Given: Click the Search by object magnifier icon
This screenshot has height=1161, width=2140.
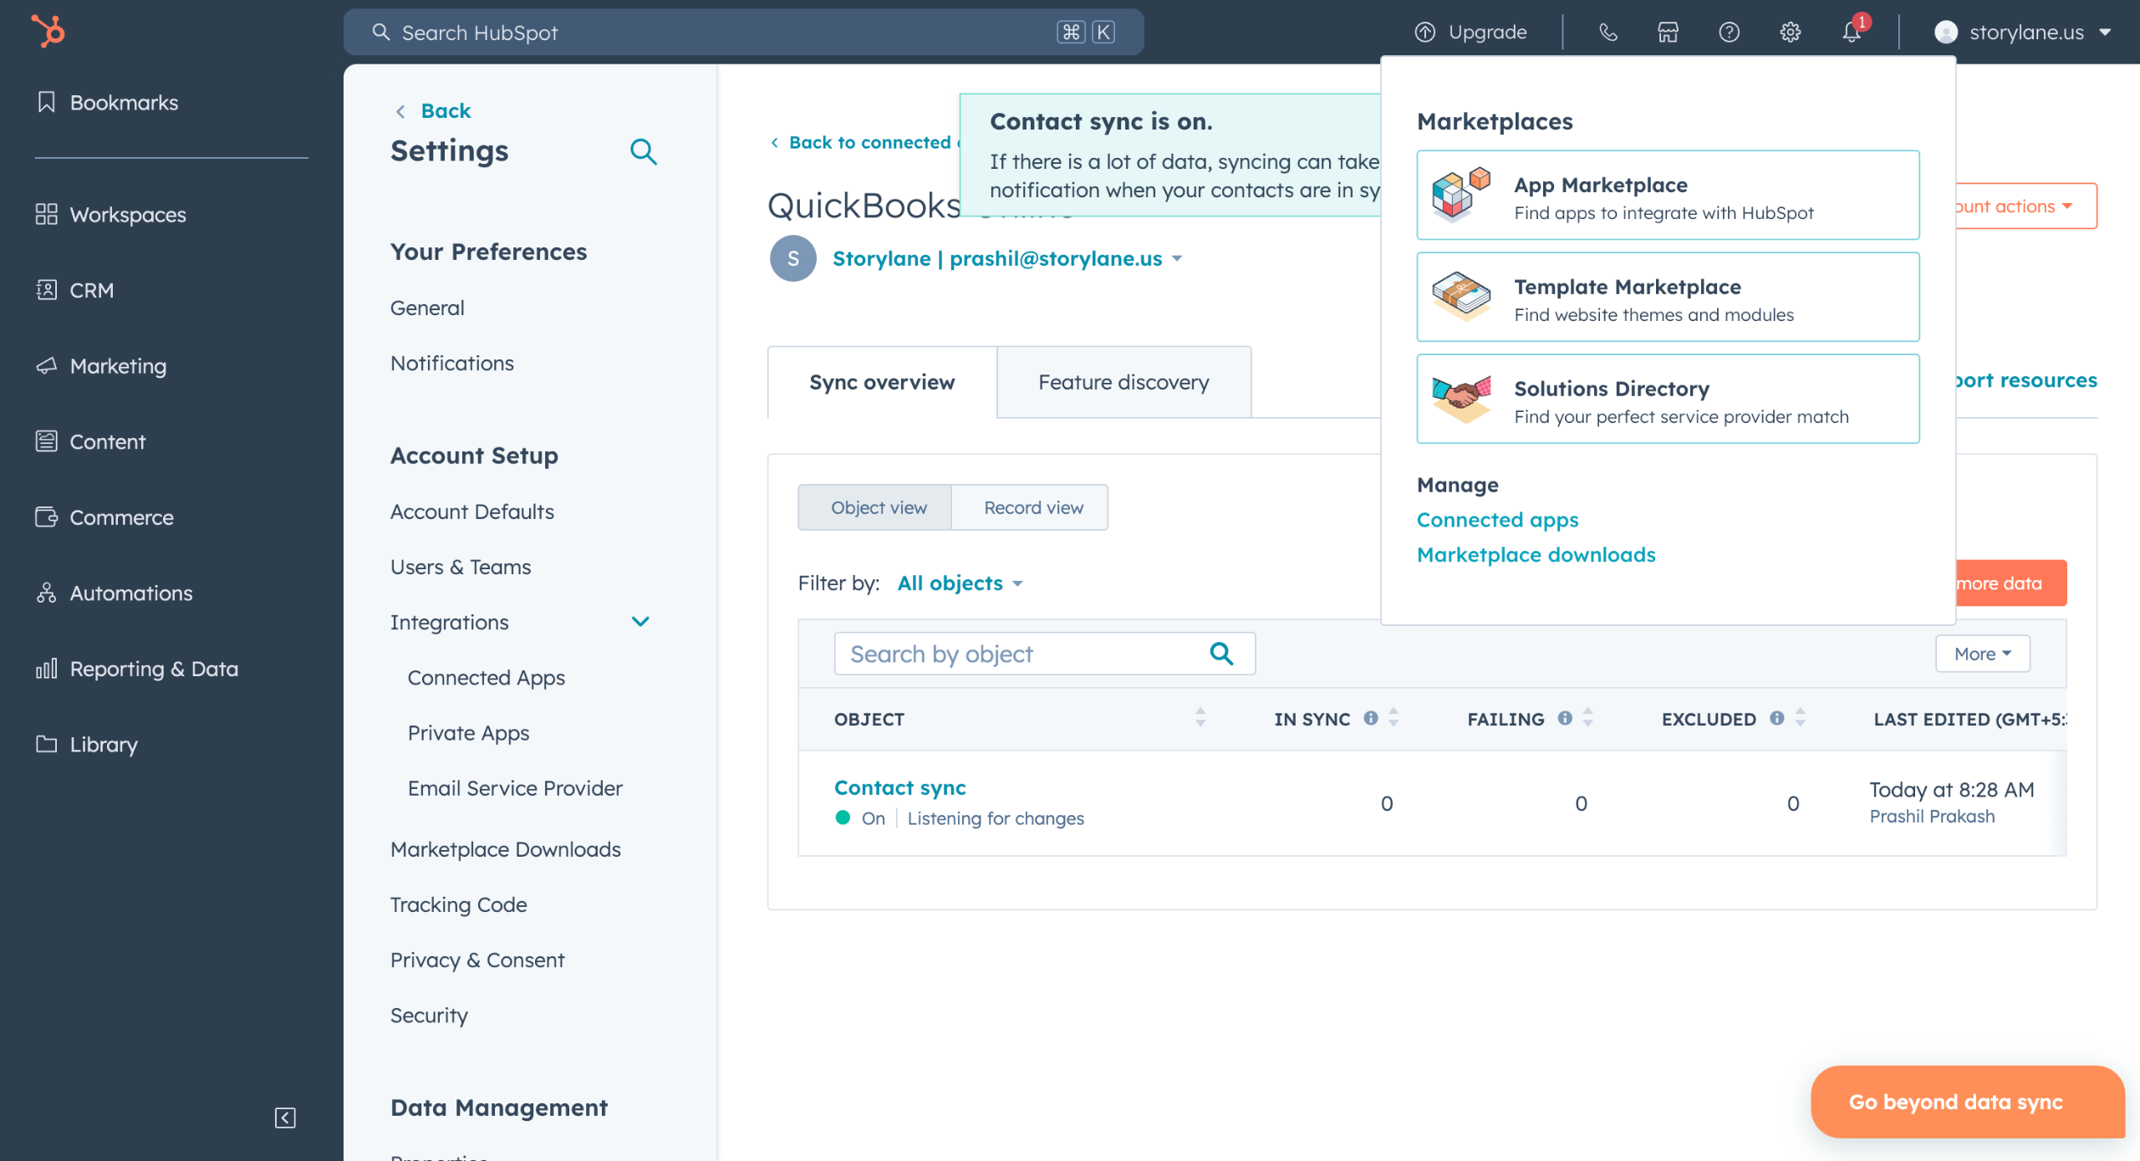Looking at the screenshot, I should 1221,654.
